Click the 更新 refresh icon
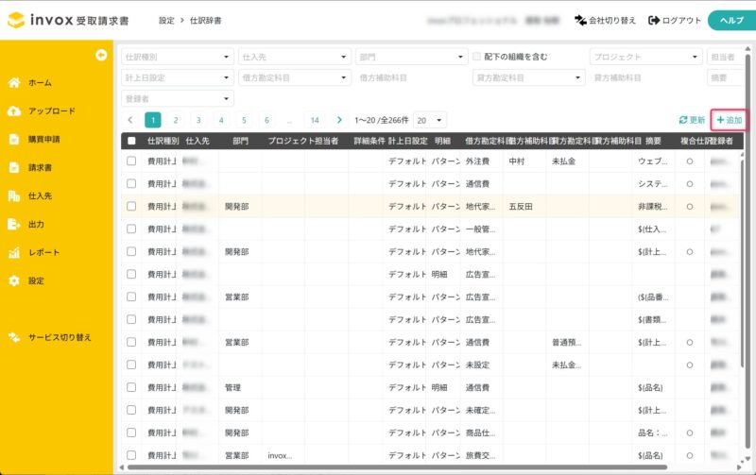The height and width of the screenshot is (475, 756). click(683, 120)
